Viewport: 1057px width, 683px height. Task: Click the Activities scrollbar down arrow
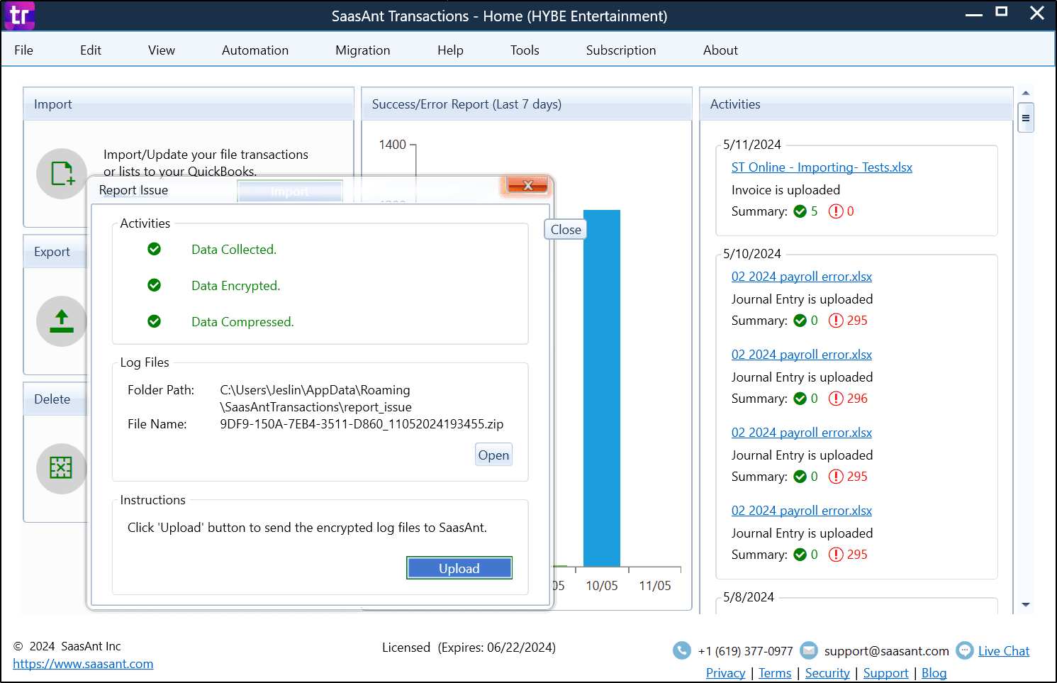pos(1026,605)
